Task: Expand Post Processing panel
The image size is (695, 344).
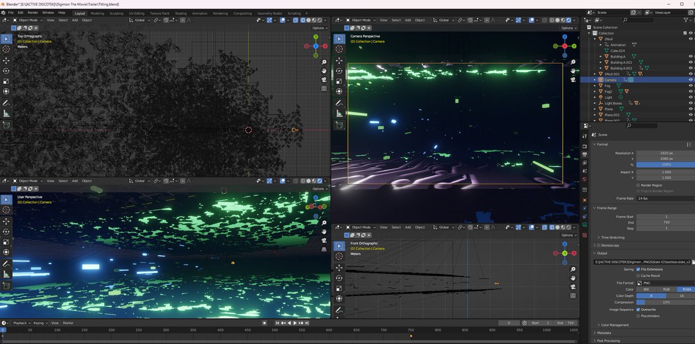Action: (x=607, y=341)
